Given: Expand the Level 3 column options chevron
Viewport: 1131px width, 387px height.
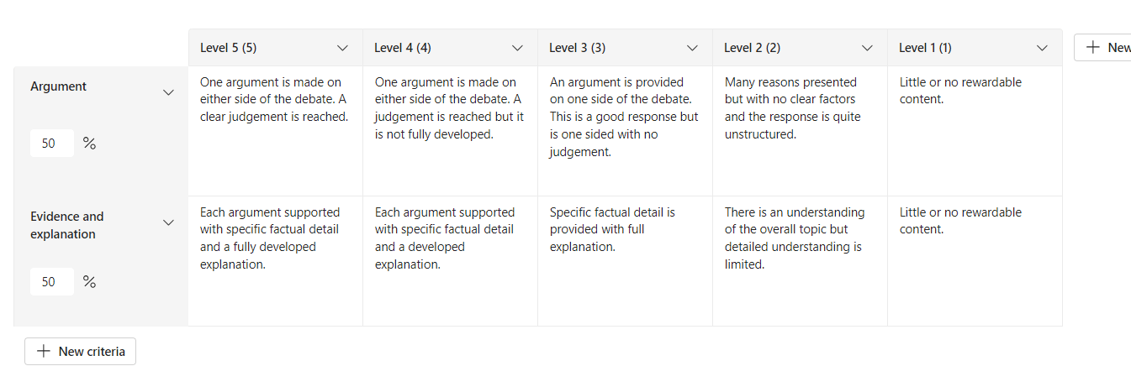Looking at the screenshot, I should pyautogui.click(x=692, y=48).
